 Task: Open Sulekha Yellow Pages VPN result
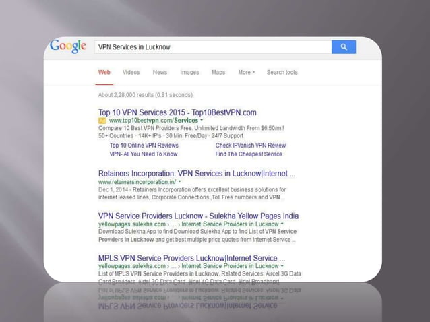pyautogui.click(x=198, y=216)
